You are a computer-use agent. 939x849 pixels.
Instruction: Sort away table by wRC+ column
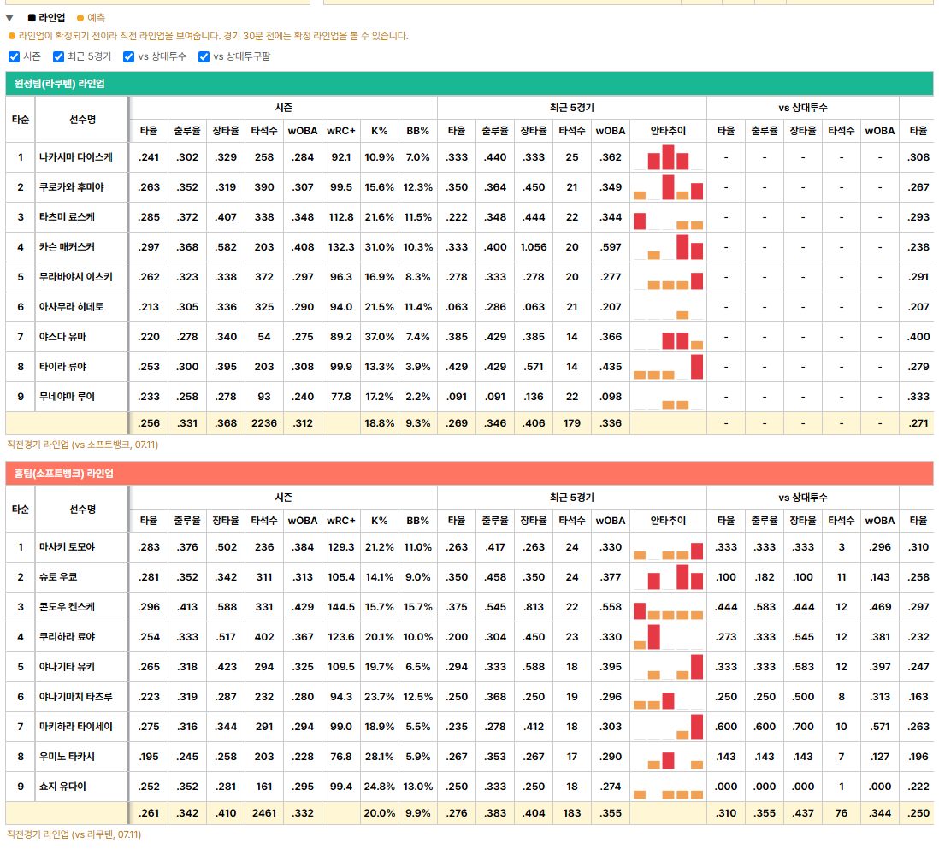[340, 131]
